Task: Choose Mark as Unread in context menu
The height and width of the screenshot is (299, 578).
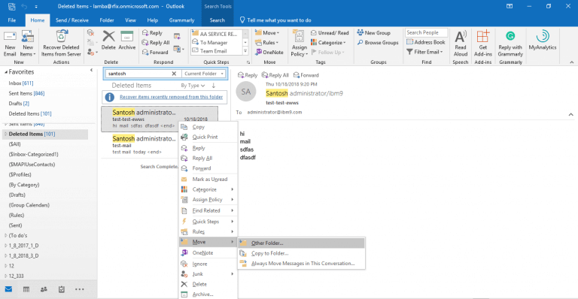Action: [x=208, y=179]
